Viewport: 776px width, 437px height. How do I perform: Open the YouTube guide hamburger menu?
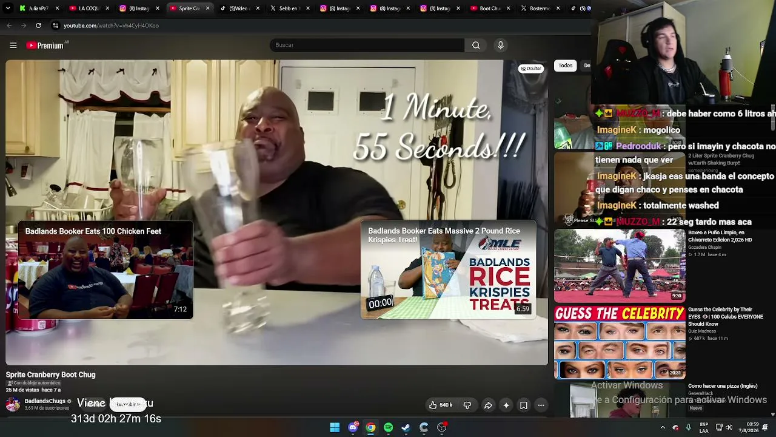pyautogui.click(x=13, y=46)
